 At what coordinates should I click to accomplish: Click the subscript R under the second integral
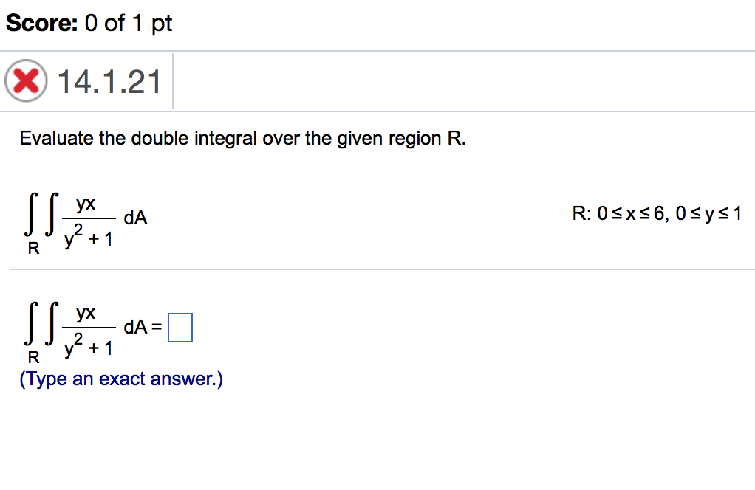[x=33, y=359]
